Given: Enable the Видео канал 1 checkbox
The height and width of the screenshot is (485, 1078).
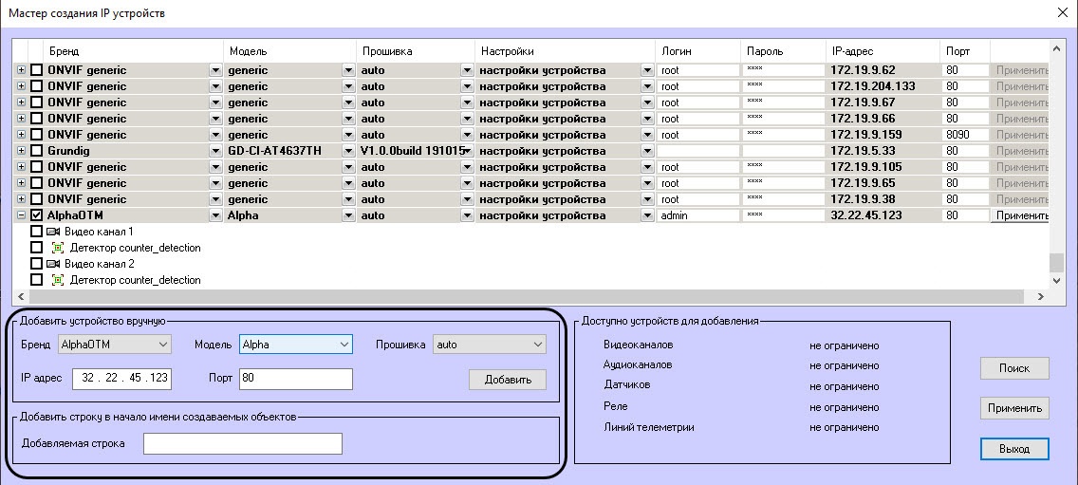Looking at the screenshot, I should 36,232.
